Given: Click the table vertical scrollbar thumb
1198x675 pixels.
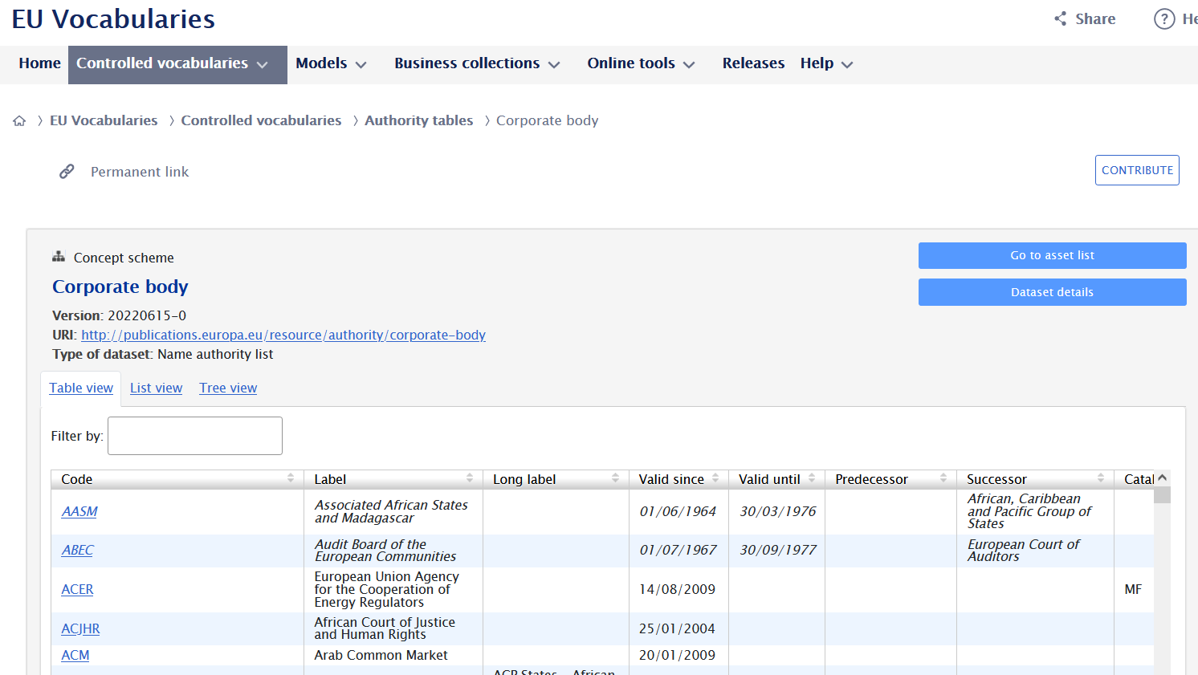Looking at the screenshot, I should pos(1162,494).
